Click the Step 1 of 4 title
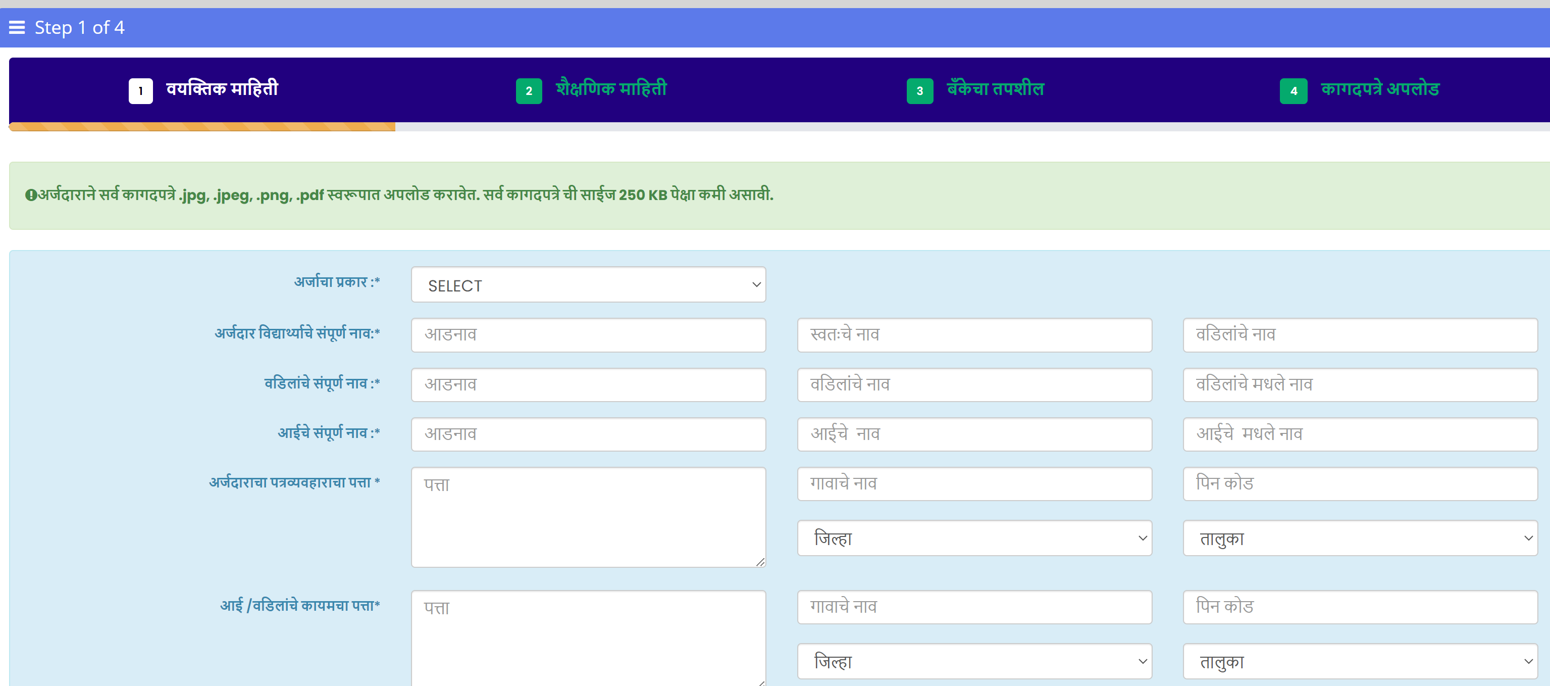Image resolution: width=1550 pixels, height=686 pixels. pyautogui.click(x=79, y=27)
